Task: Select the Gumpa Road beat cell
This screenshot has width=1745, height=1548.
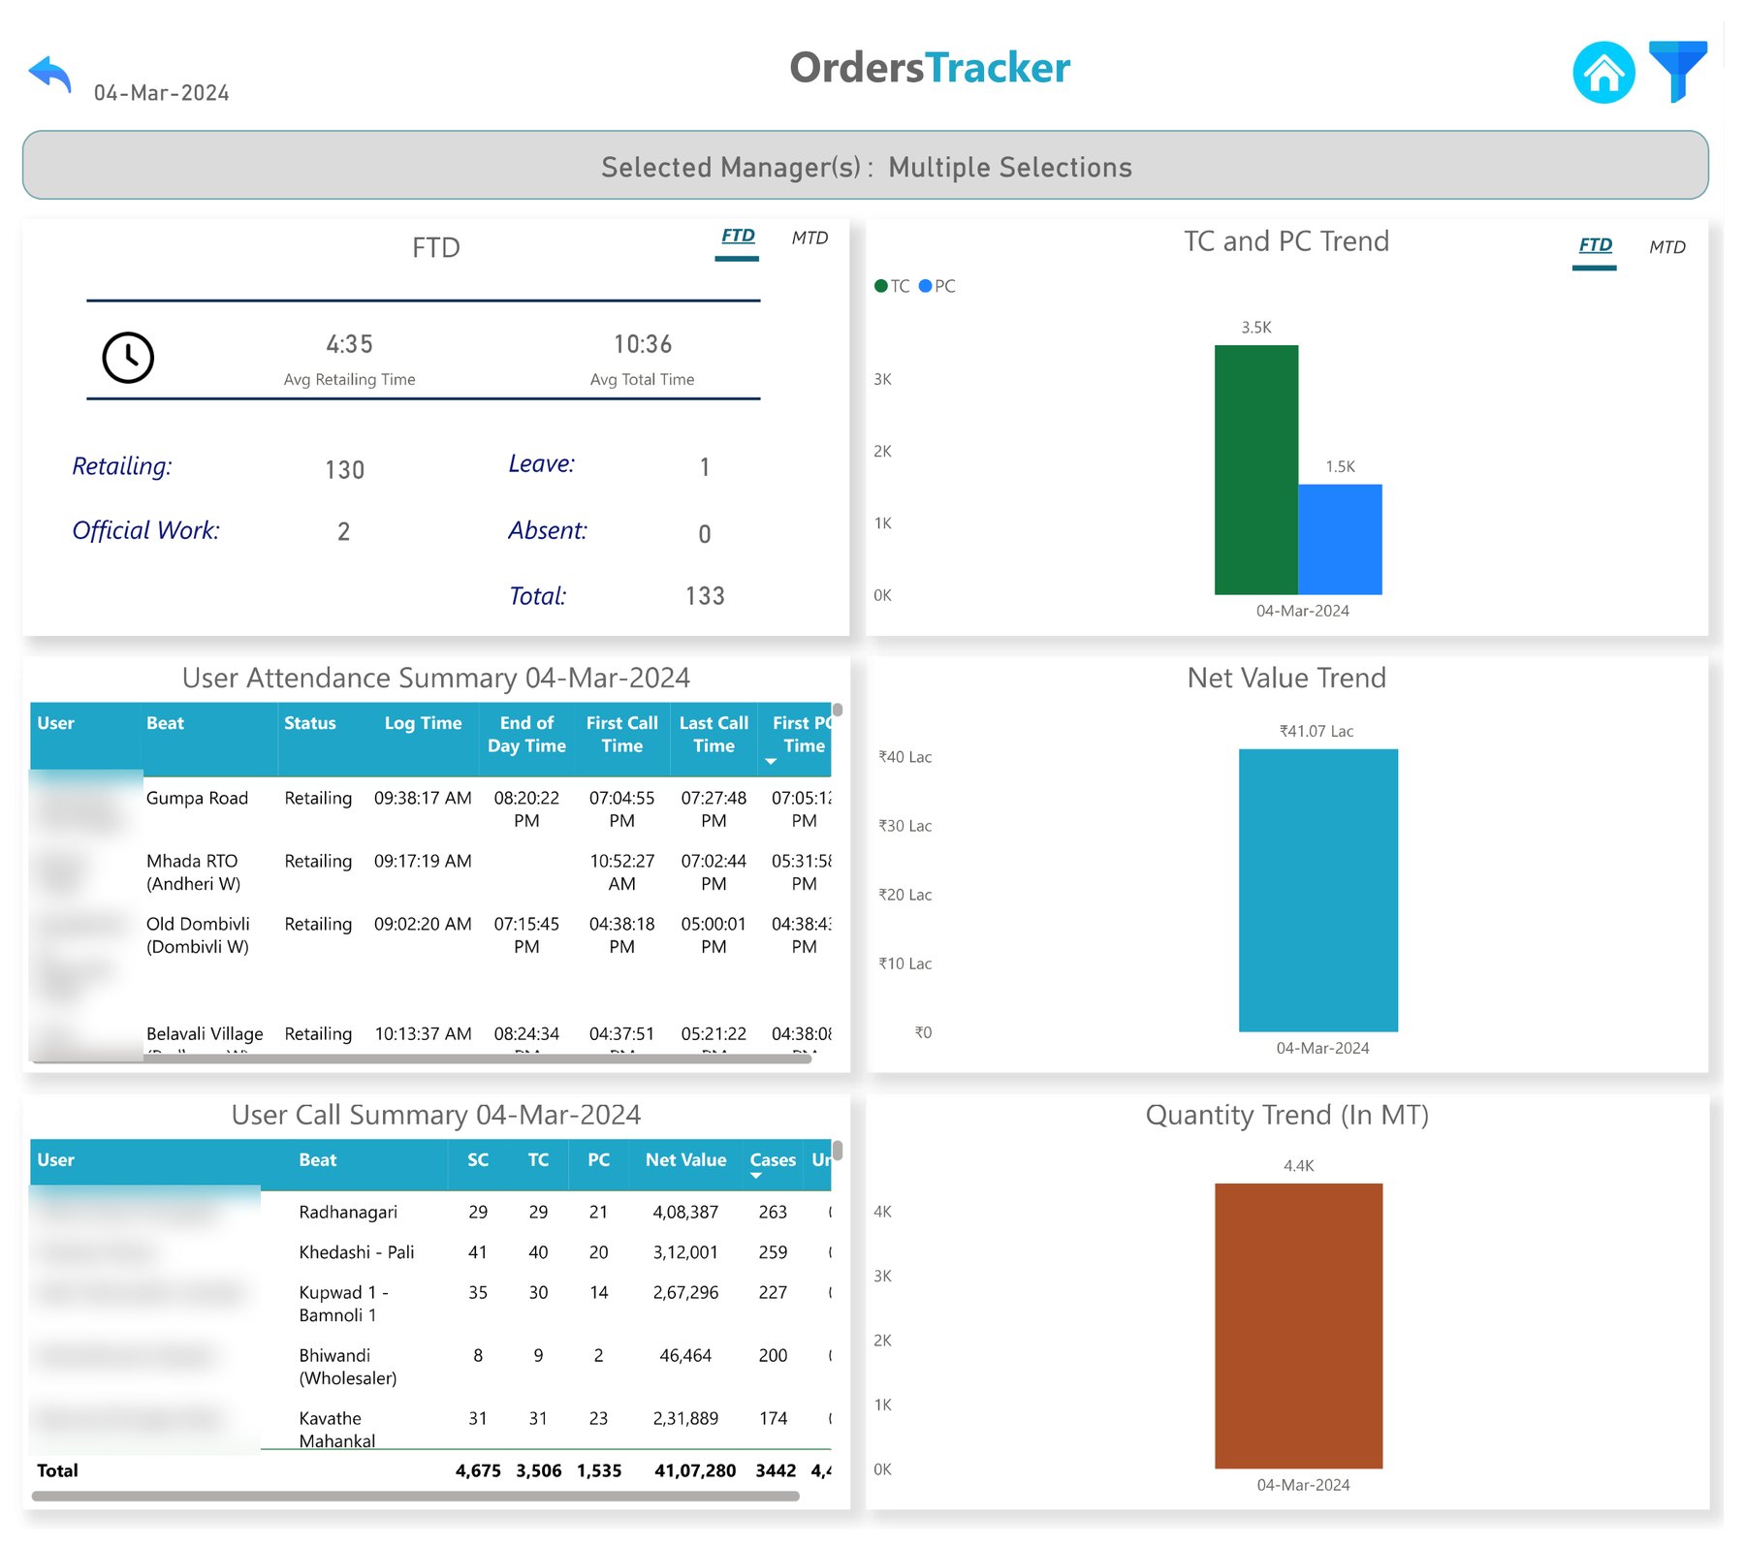Action: (x=197, y=799)
